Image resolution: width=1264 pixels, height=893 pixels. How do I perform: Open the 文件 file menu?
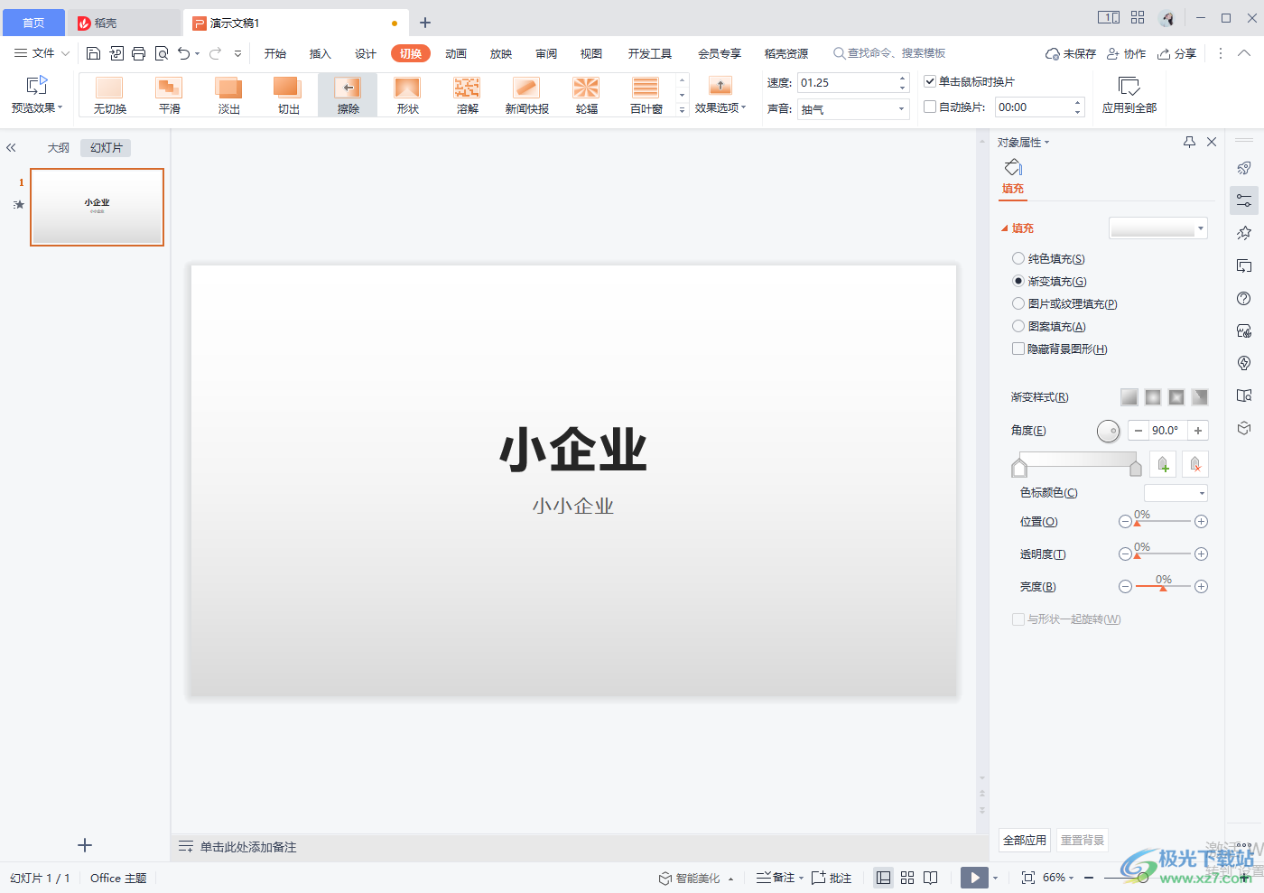click(x=42, y=53)
